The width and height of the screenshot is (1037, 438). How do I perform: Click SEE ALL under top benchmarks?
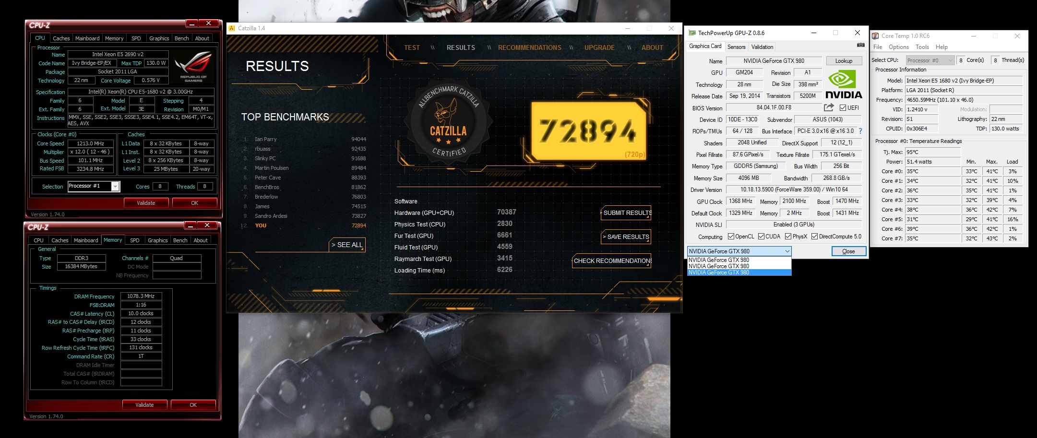(347, 245)
